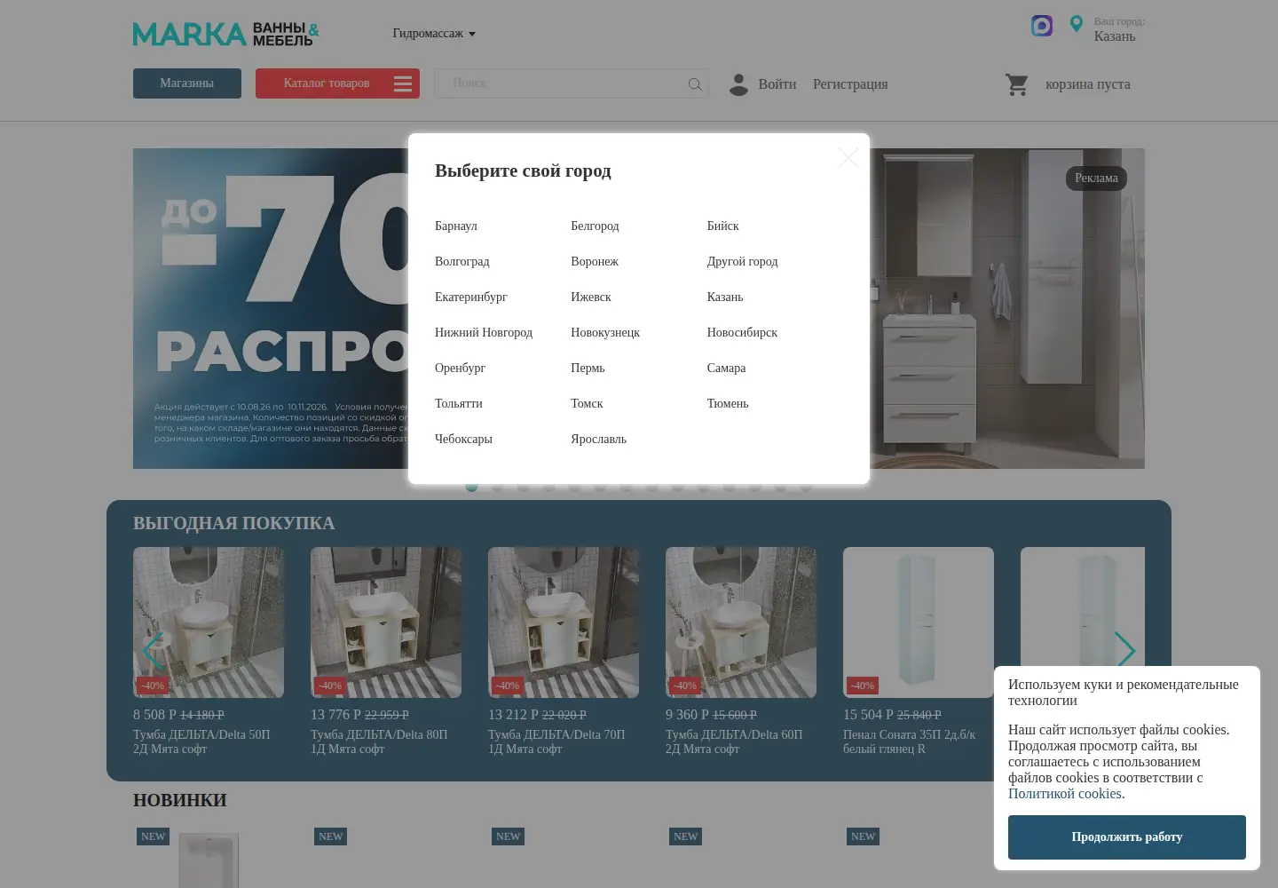Screen dimensions: 1278x888
Task: Click the location pin icon
Action: tap(1077, 25)
